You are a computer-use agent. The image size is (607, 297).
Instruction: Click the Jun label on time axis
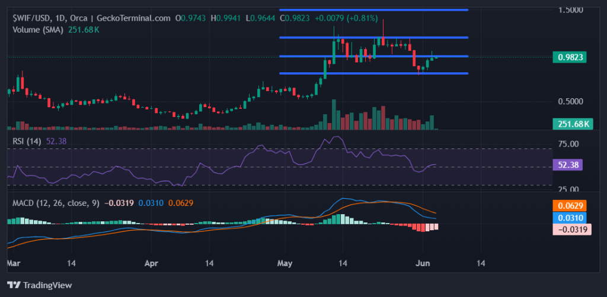(x=423, y=262)
